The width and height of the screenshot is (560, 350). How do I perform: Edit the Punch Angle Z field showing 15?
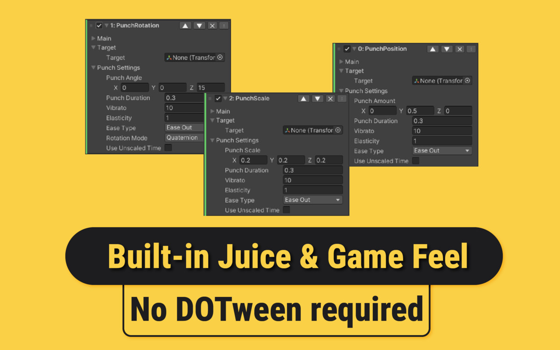click(x=210, y=87)
